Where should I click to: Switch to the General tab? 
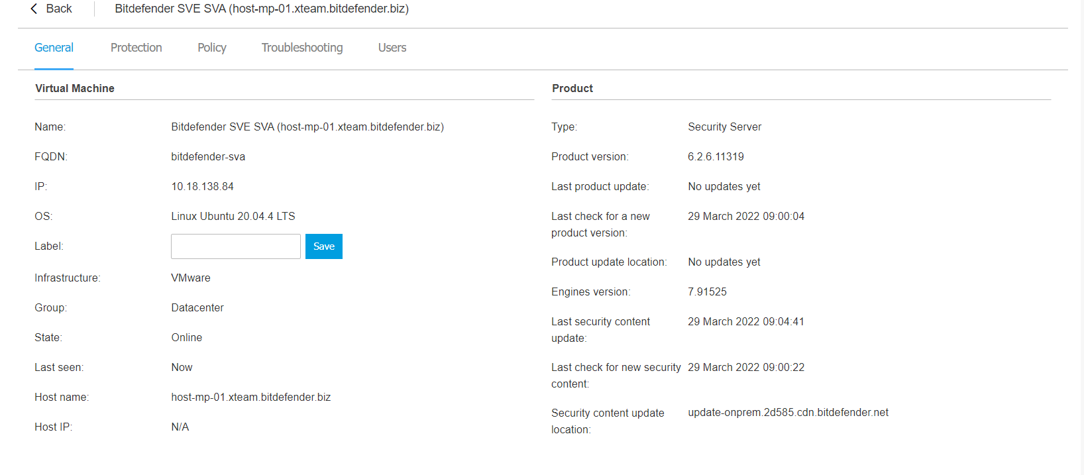click(54, 48)
